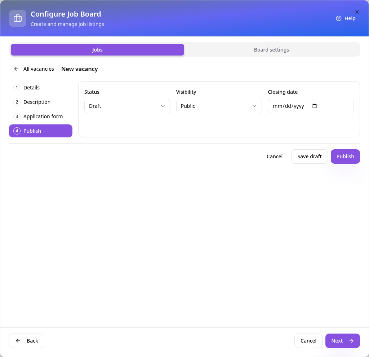Click the Closing date label
This screenshot has width=369, height=357.
pyautogui.click(x=283, y=92)
